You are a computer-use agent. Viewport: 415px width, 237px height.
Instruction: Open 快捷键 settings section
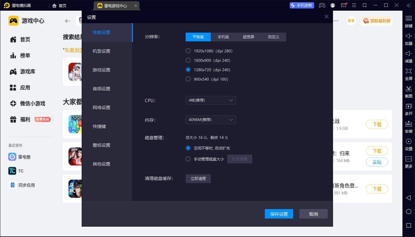click(x=107, y=126)
